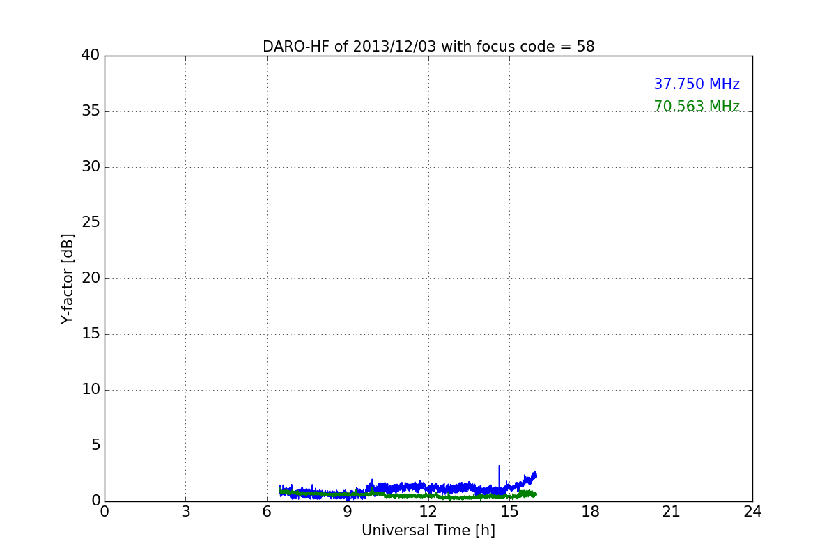Click the blue trace's rising end near 16 h
Image resolution: width=836 pixels, height=557 pixels.
point(534,476)
